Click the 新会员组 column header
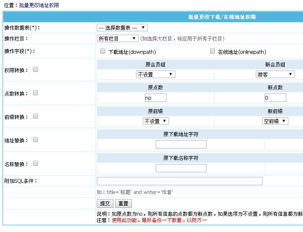The height and width of the screenshot is (232, 303). (275, 65)
